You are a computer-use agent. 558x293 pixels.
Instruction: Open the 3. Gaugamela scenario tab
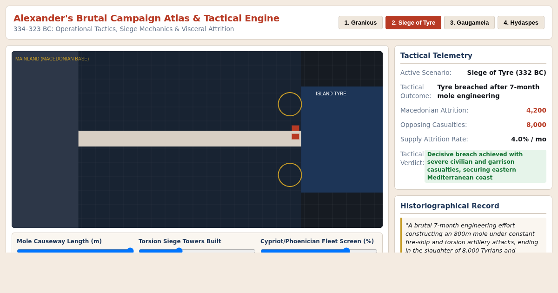click(x=469, y=22)
